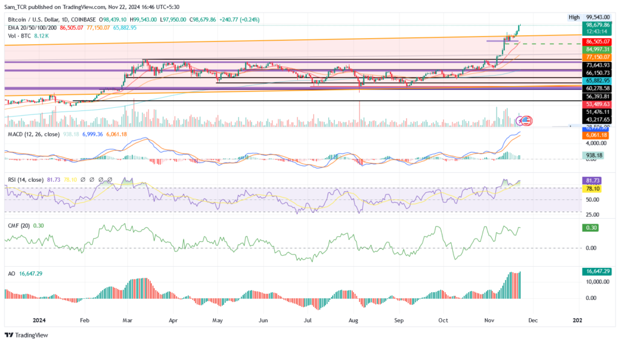
Task: Click the High label on the price scale
Action: coord(574,18)
